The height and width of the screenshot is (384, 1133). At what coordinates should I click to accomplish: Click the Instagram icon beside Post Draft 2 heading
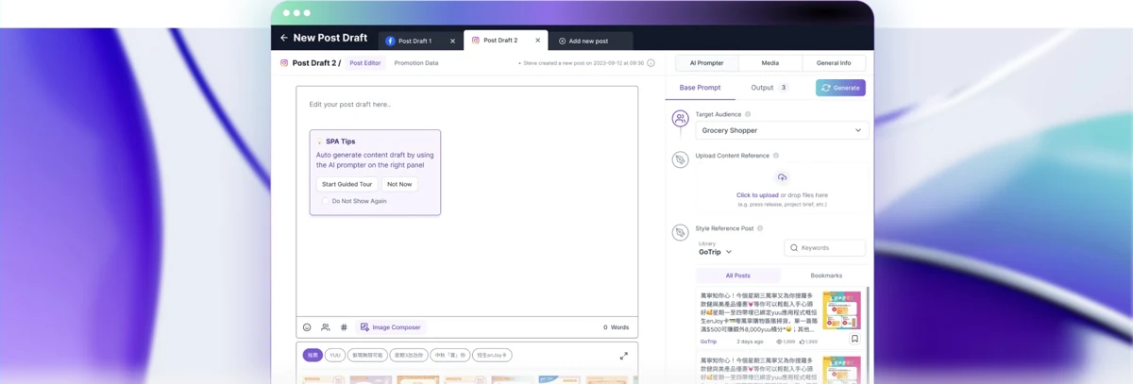click(x=284, y=63)
